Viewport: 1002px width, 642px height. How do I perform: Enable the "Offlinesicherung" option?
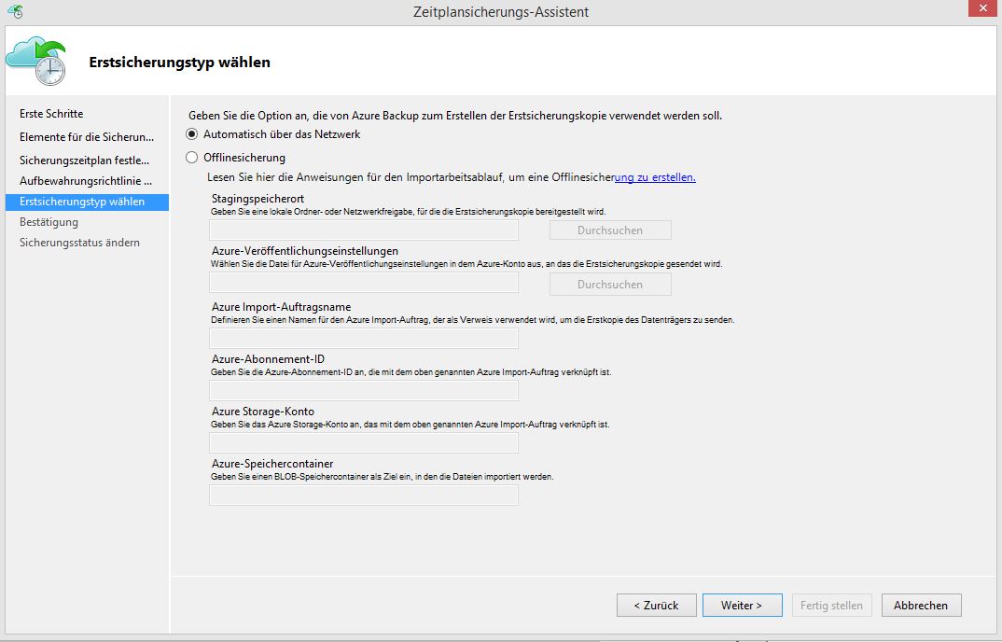tap(192, 158)
